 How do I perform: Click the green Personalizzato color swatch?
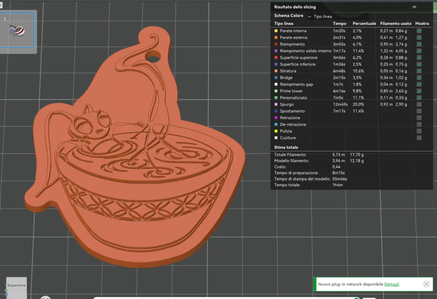(276, 98)
